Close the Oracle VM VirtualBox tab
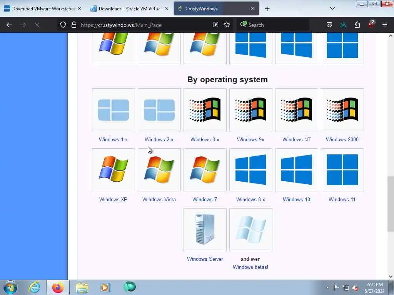Image resolution: width=394 pixels, height=295 pixels. pos(166,8)
